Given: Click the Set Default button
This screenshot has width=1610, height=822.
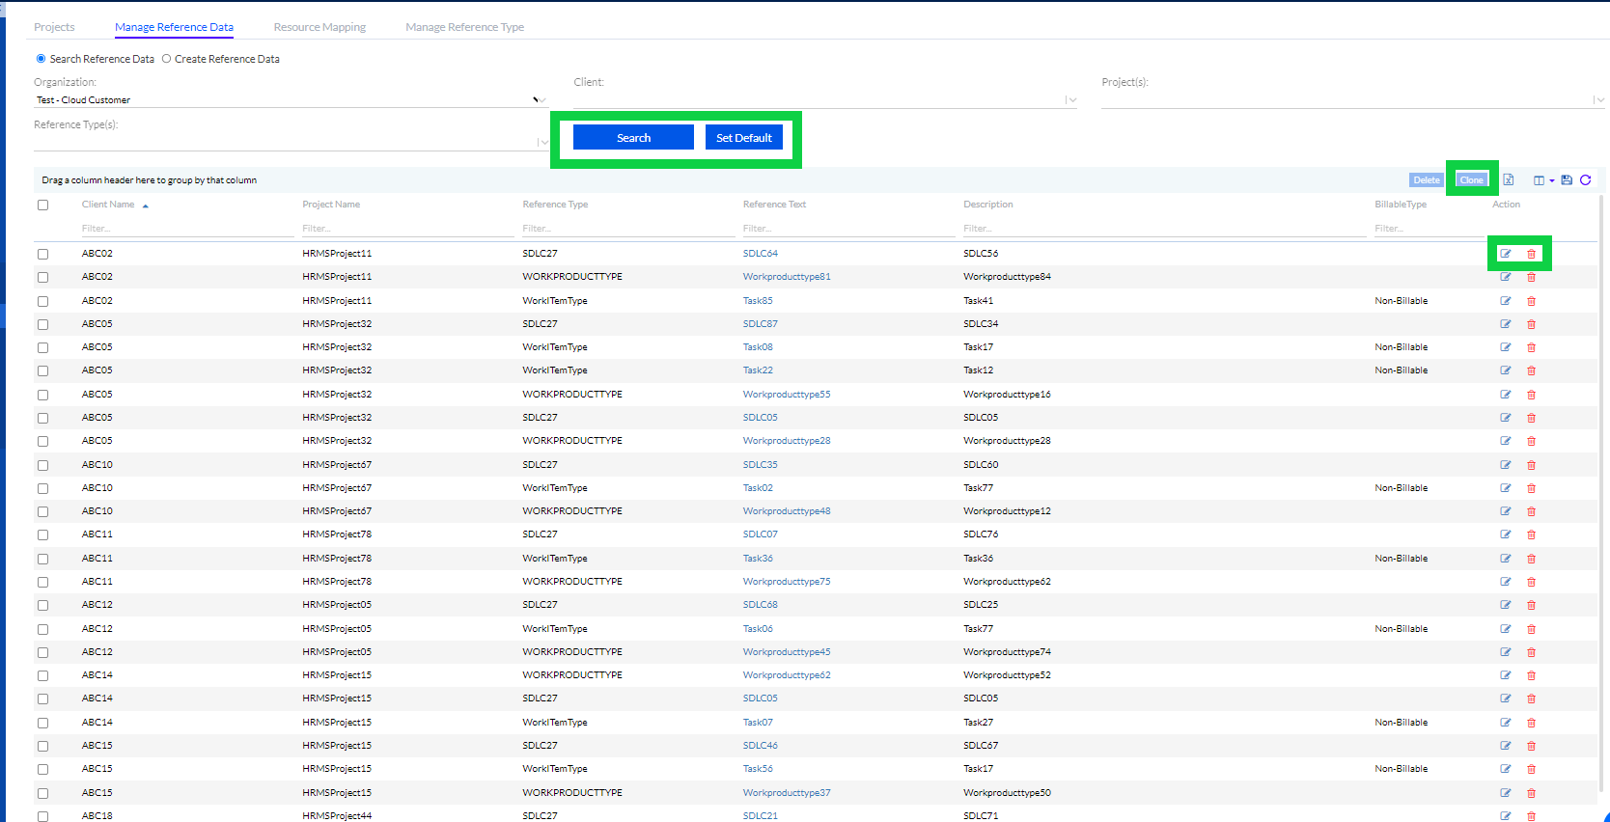Looking at the screenshot, I should click(744, 138).
